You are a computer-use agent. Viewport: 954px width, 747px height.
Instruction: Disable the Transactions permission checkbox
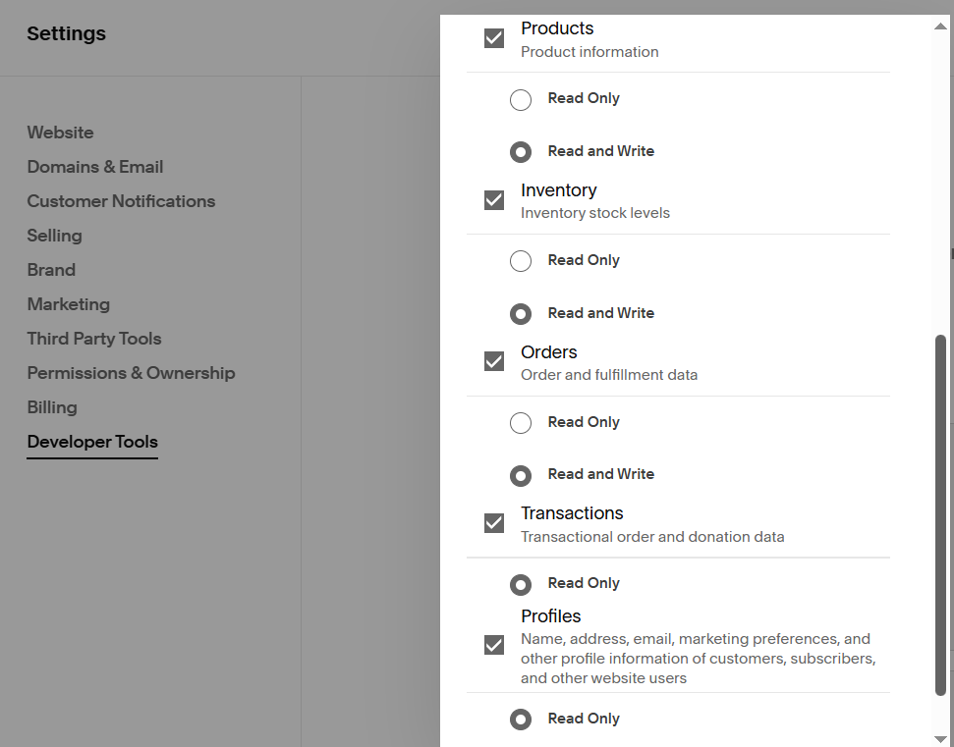(x=494, y=523)
